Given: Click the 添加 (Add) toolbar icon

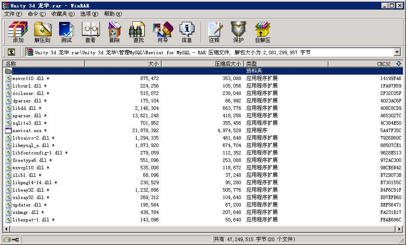Looking at the screenshot, I should (x=18, y=32).
